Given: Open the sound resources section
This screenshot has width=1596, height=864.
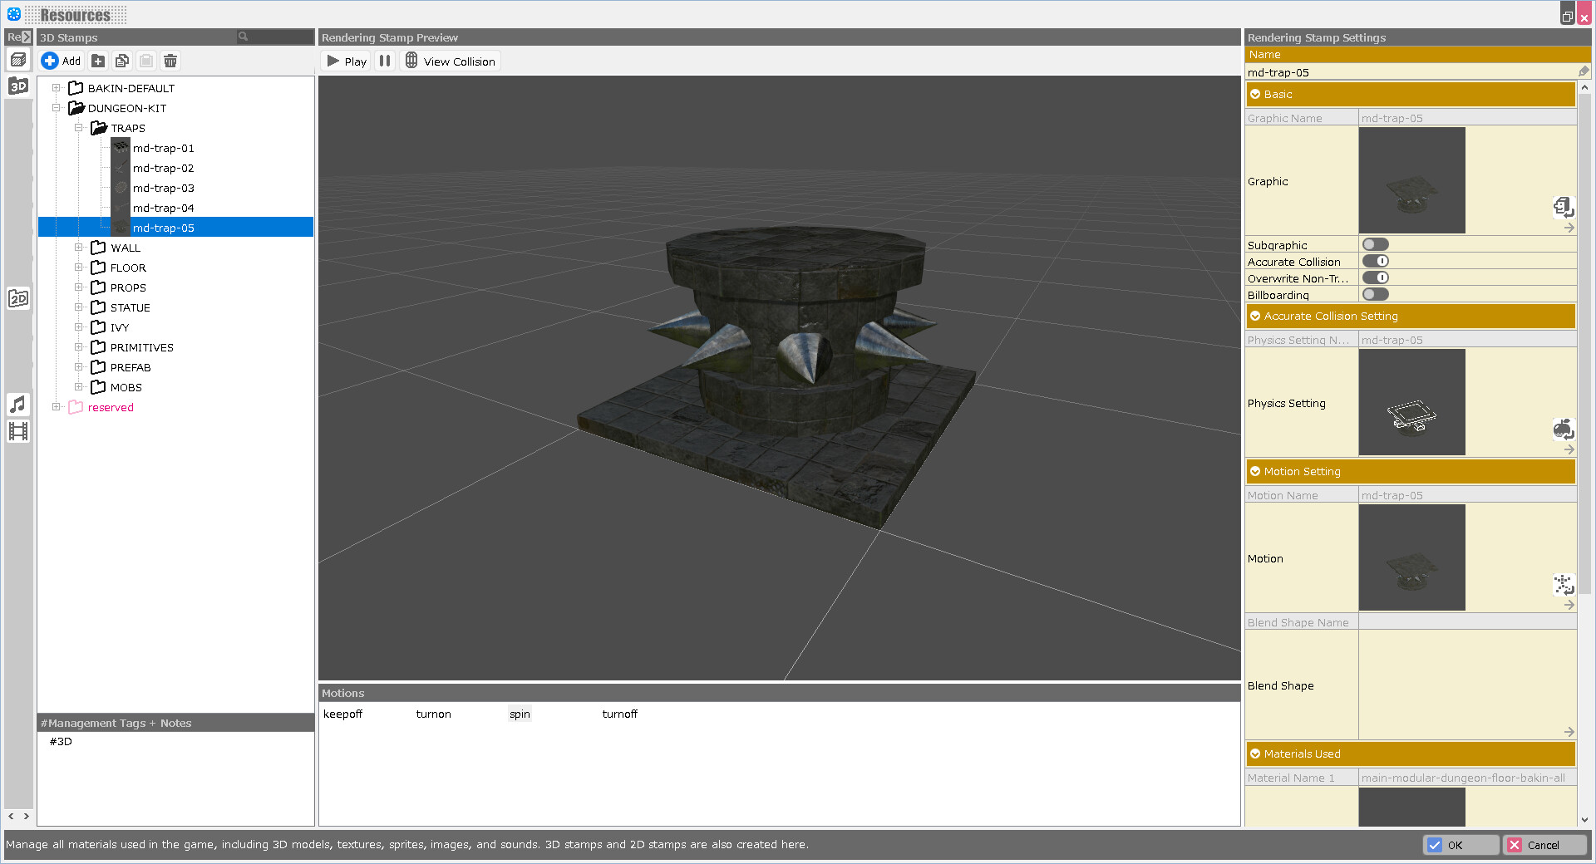Looking at the screenshot, I should click(17, 405).
